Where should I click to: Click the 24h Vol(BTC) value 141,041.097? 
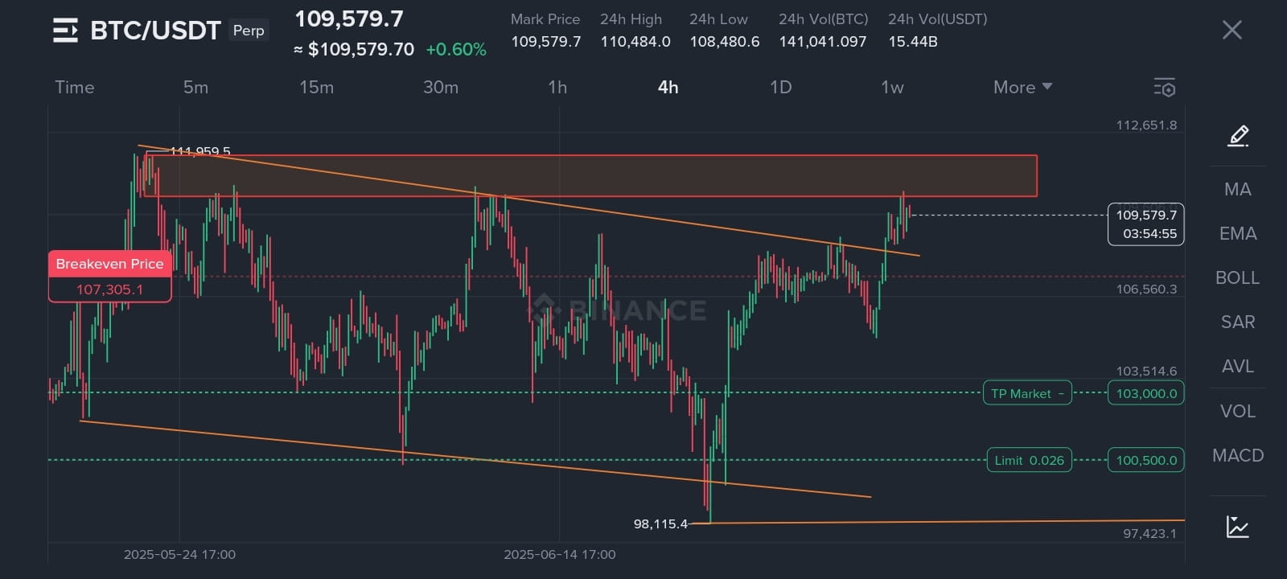coord(823,41)
